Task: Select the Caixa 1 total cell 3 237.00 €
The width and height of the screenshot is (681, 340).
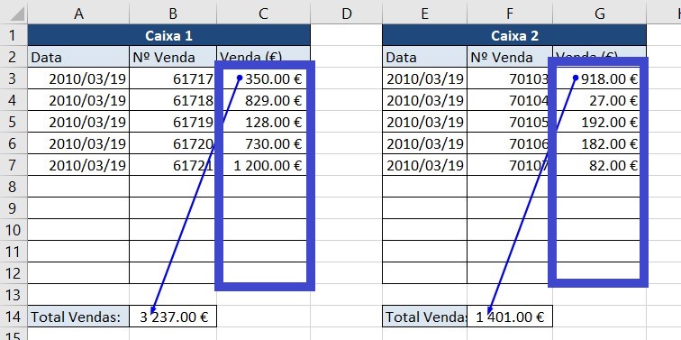Action: click(x=173, y=317)
